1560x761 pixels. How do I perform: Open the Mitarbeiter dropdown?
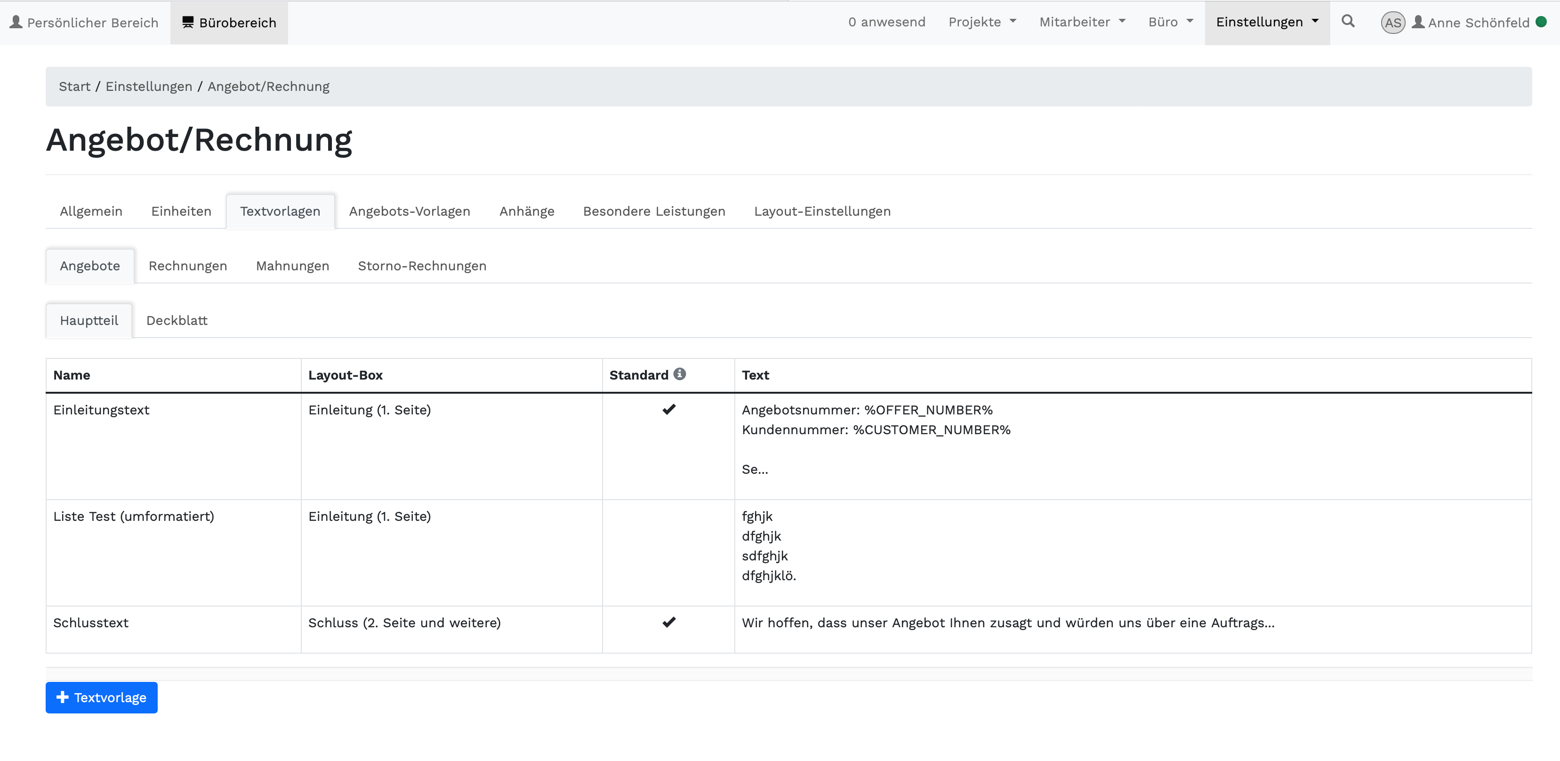pos(1082,22)
